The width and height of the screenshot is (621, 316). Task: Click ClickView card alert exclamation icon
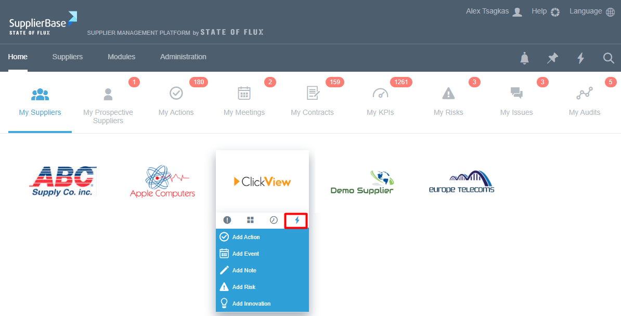pos(227,220)
